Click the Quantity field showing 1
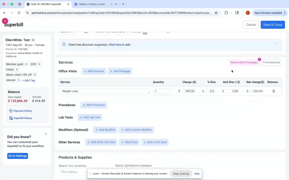The image size is (289, 180). (x=163, y=91)
